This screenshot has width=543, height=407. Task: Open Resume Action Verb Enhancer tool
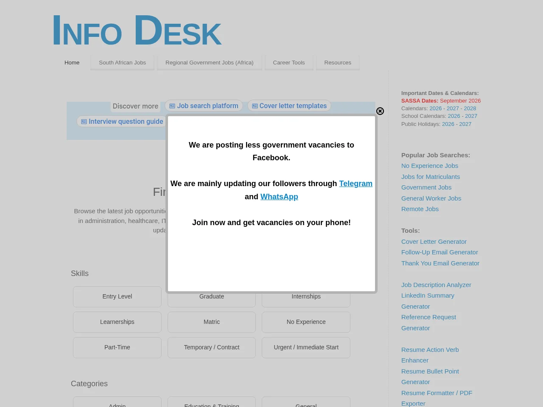430,355
